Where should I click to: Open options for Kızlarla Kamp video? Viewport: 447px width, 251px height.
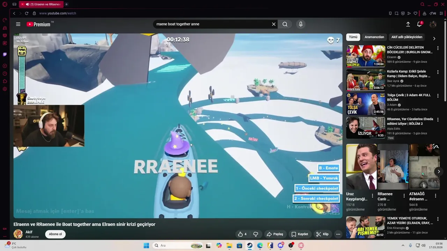coord(438,72)
